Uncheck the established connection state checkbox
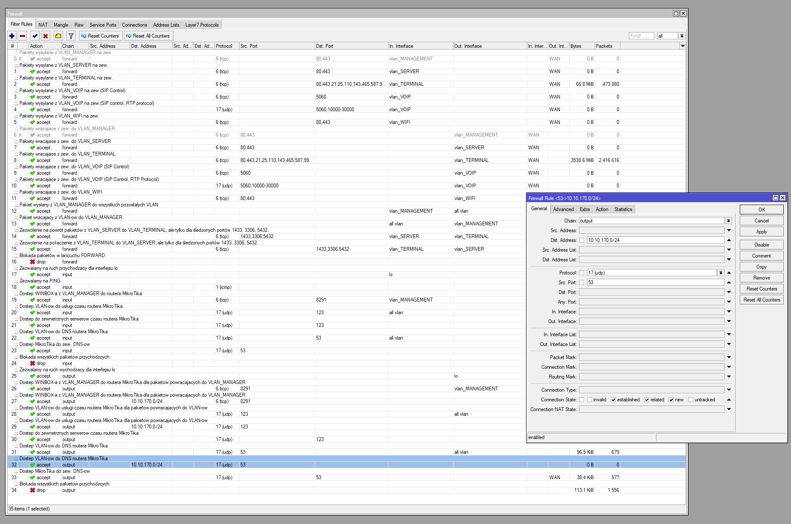The height and width of the screenshot is (524, 791). 613,400
